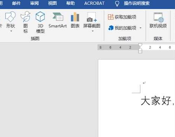
Task: Take a screenshot with 屏幕截图
Action: (x=92, y=21)
